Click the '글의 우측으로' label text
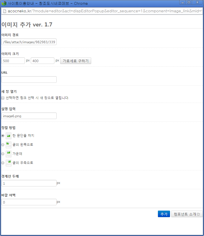 (x=23, y=163)
